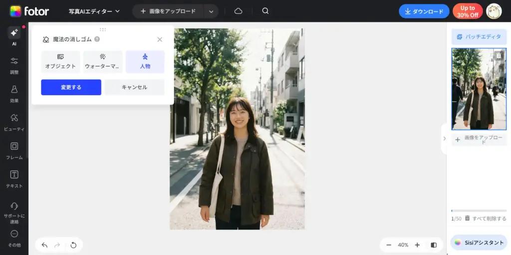Toggle the before/after compare icon
This screenshot has width=511, height=255.
434,245
